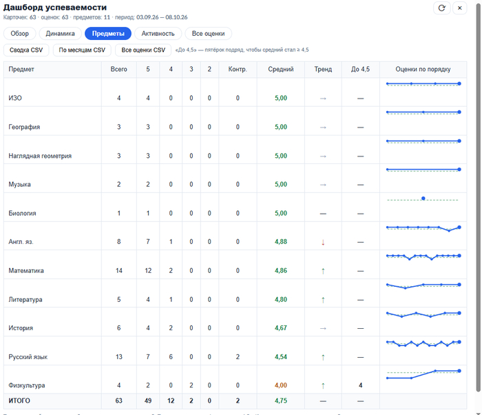Open the Динамика tab
482x415 pixels.
pyautogui.click(x=61, y=34)
